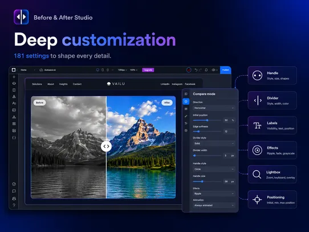The image size is (309, 232).
Task: Click the VAILU site logo
Action: (x=116, y=84)
